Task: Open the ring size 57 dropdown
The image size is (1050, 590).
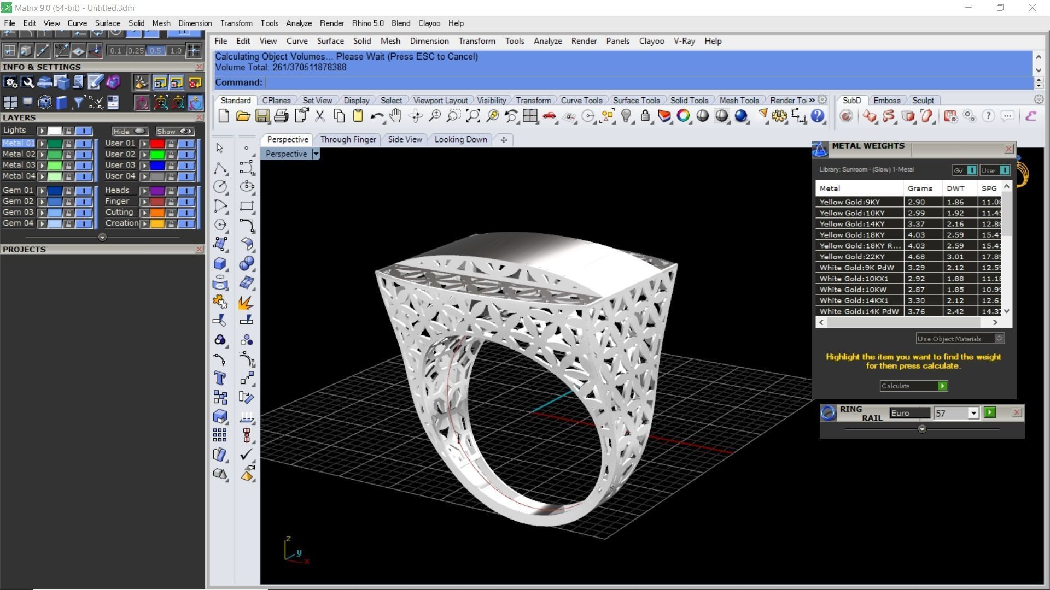Action: tap(973, 414)
